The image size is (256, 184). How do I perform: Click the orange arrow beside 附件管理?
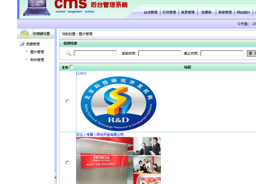[x=26, y=59]
